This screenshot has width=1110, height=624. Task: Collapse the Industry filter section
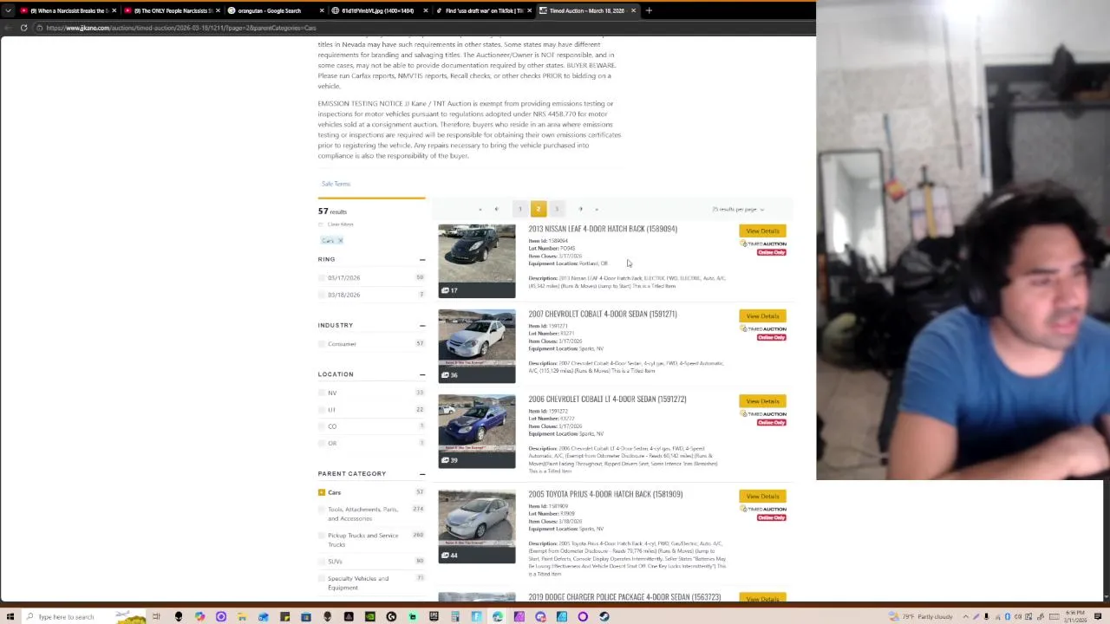pyautogui.click(x=422, y=325)
